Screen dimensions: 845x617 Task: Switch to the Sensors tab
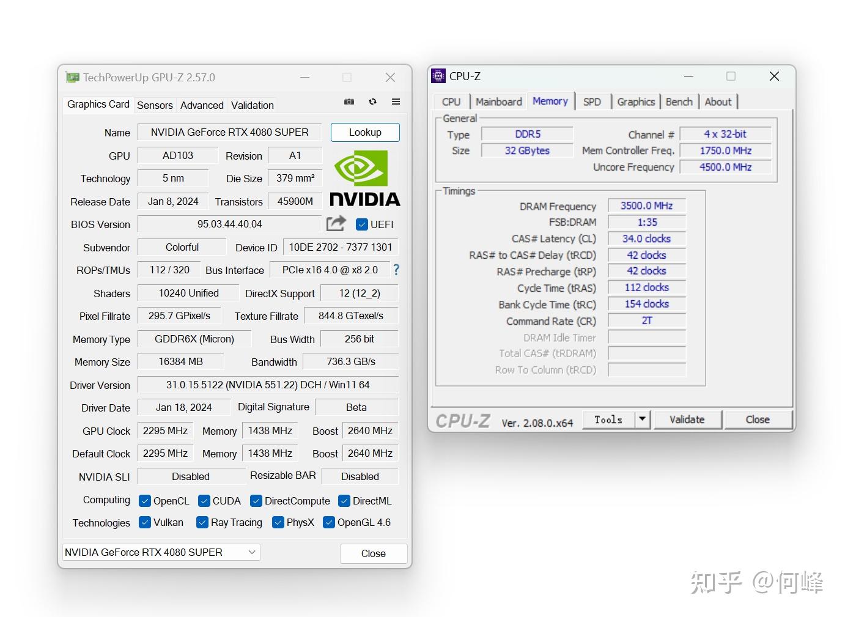155,105
